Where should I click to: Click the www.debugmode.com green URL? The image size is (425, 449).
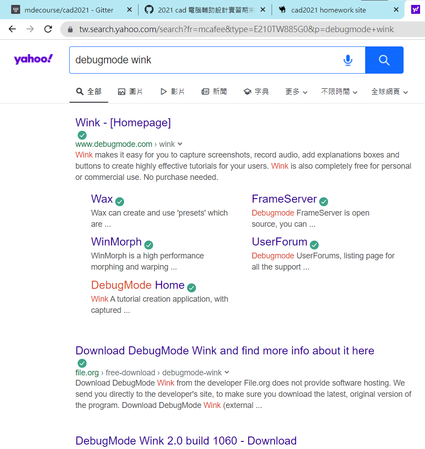(x=114, y=144)
